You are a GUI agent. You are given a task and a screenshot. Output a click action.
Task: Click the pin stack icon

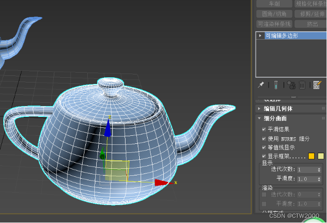point(261,85)
